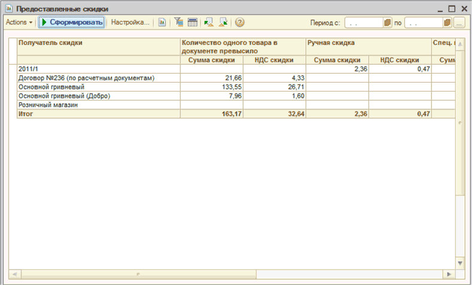Open help with the question mark icon

pos(240,23)
